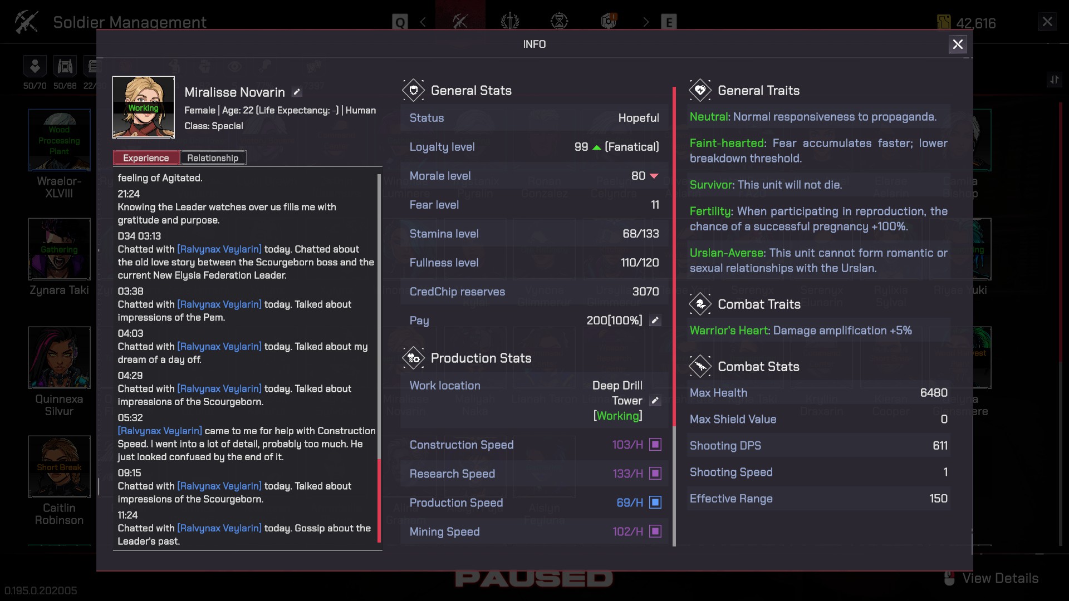1069x601 pixels.
Task: Edit the Pay amount pencil icon
Action: 655,321
